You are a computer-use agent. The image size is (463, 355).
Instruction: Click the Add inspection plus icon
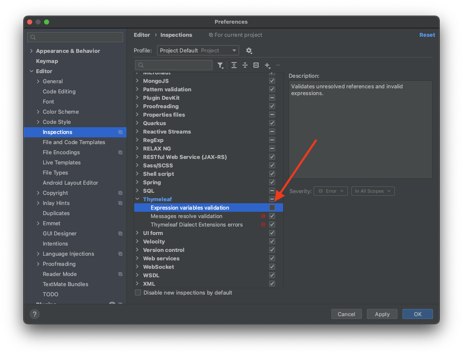267,65
